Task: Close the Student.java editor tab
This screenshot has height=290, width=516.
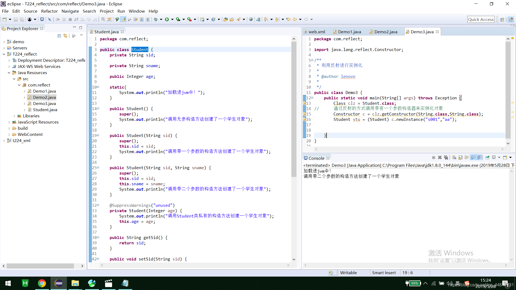Action: coord(122,32)
